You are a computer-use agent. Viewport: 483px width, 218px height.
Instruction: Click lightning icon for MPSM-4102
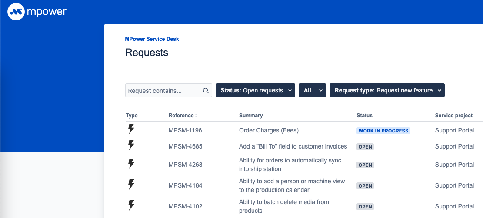(x=131, y=205)
